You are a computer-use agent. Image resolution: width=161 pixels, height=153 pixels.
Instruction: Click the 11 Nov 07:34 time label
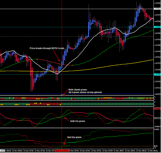click(x=74, y=151)
